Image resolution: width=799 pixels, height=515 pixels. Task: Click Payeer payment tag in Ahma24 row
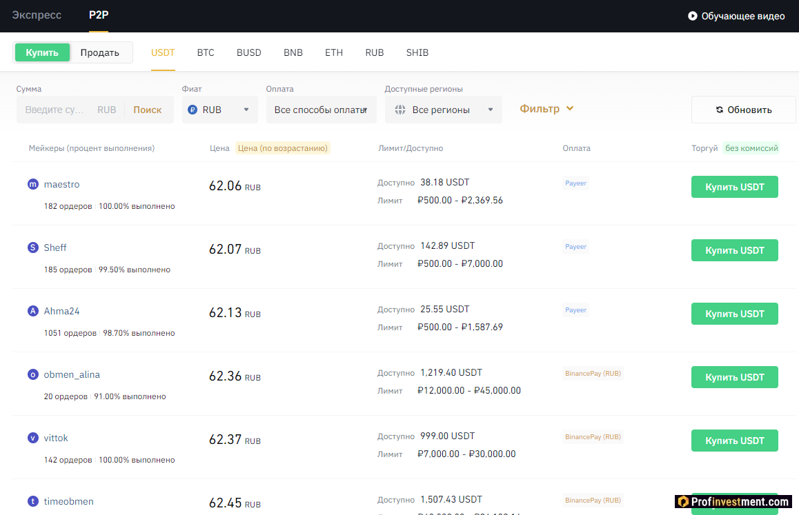(x=576, y=310)
